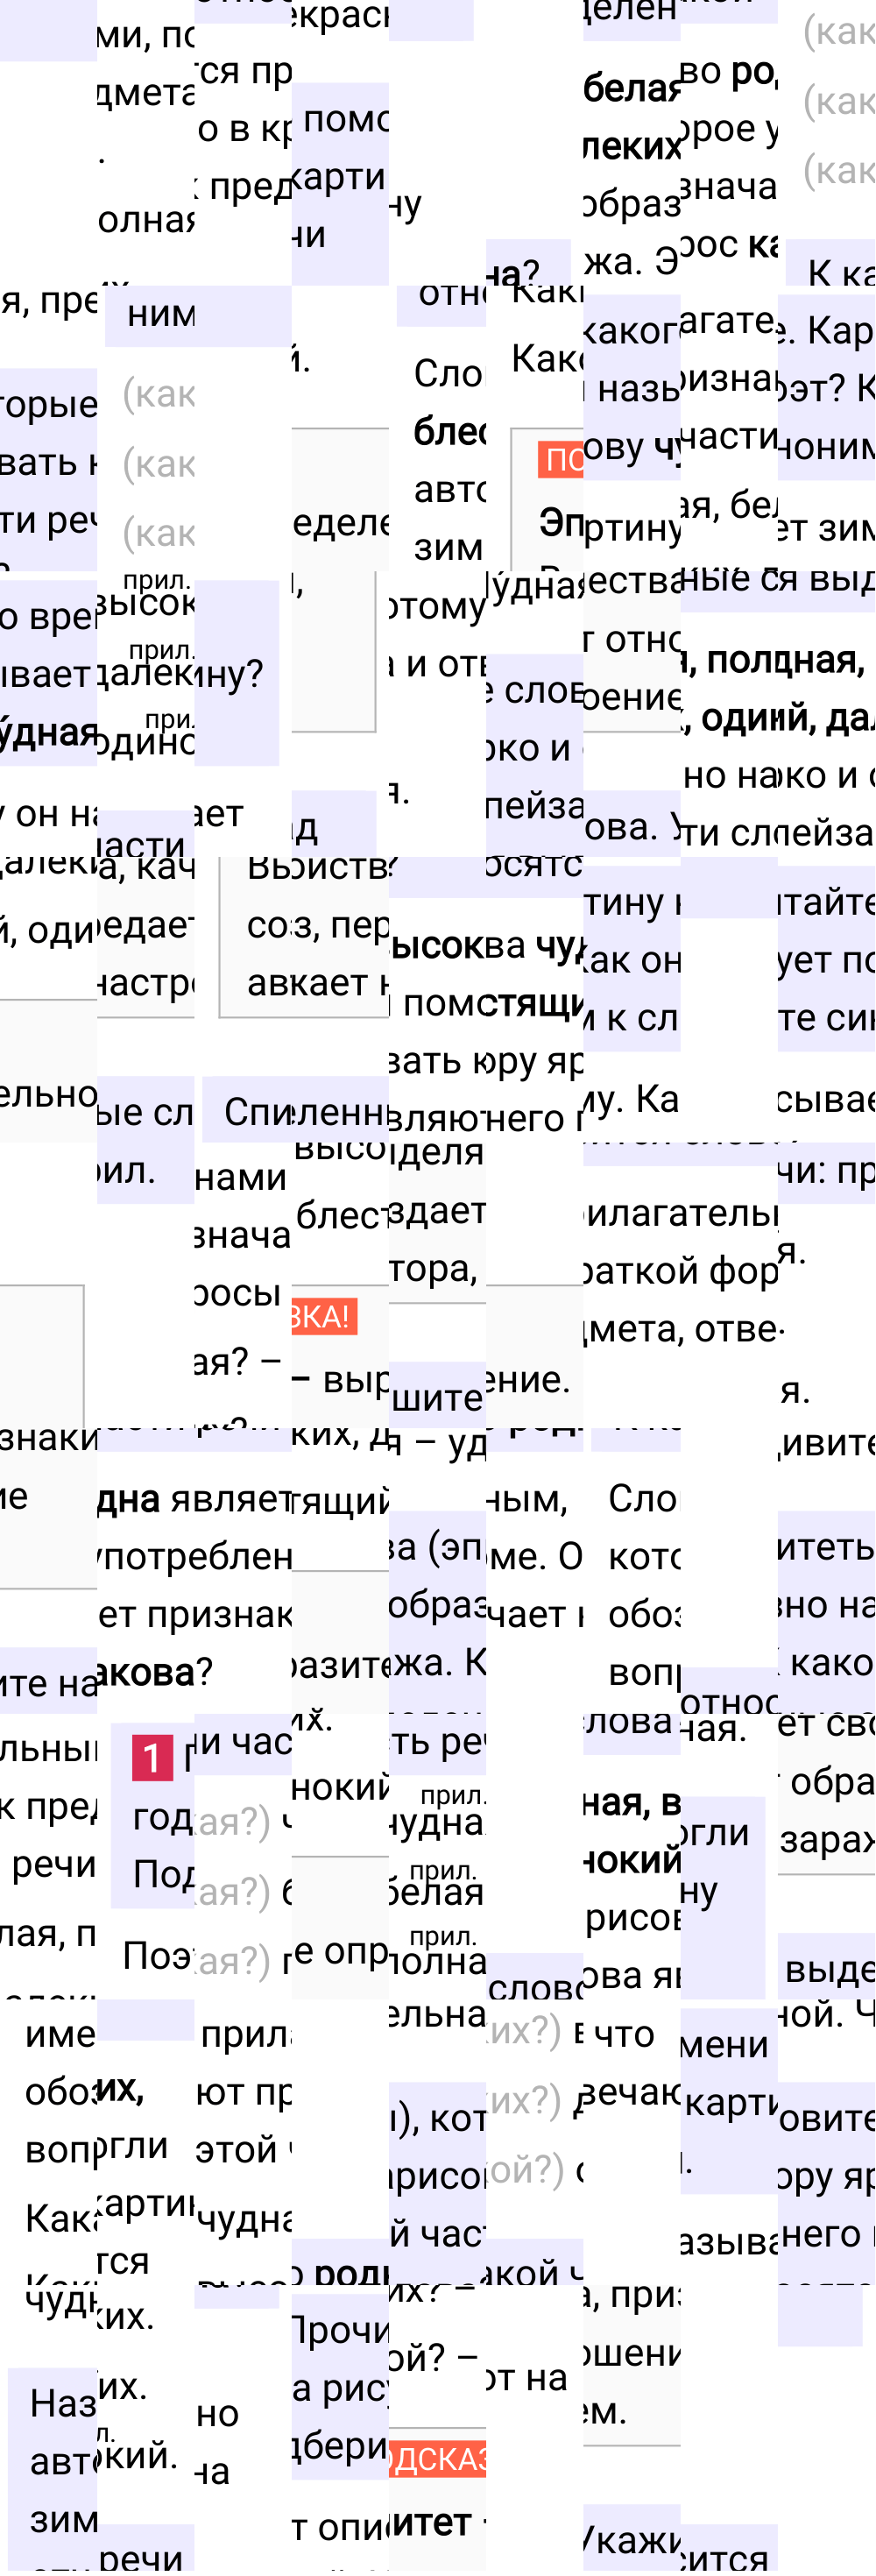Viewport: 876px width, 2576px height.
Task: Click the orange "ДСКАЗ" label
Action: point(438,2459)
